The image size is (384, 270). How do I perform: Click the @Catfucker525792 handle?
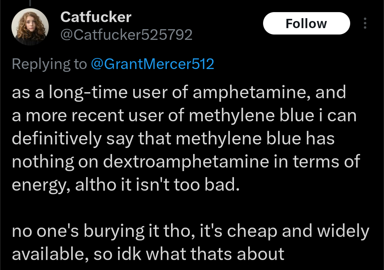tap(127, 35)
